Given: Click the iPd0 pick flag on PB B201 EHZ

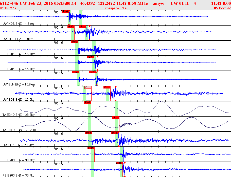Looking at the screenshot, I should click(74, 42).
